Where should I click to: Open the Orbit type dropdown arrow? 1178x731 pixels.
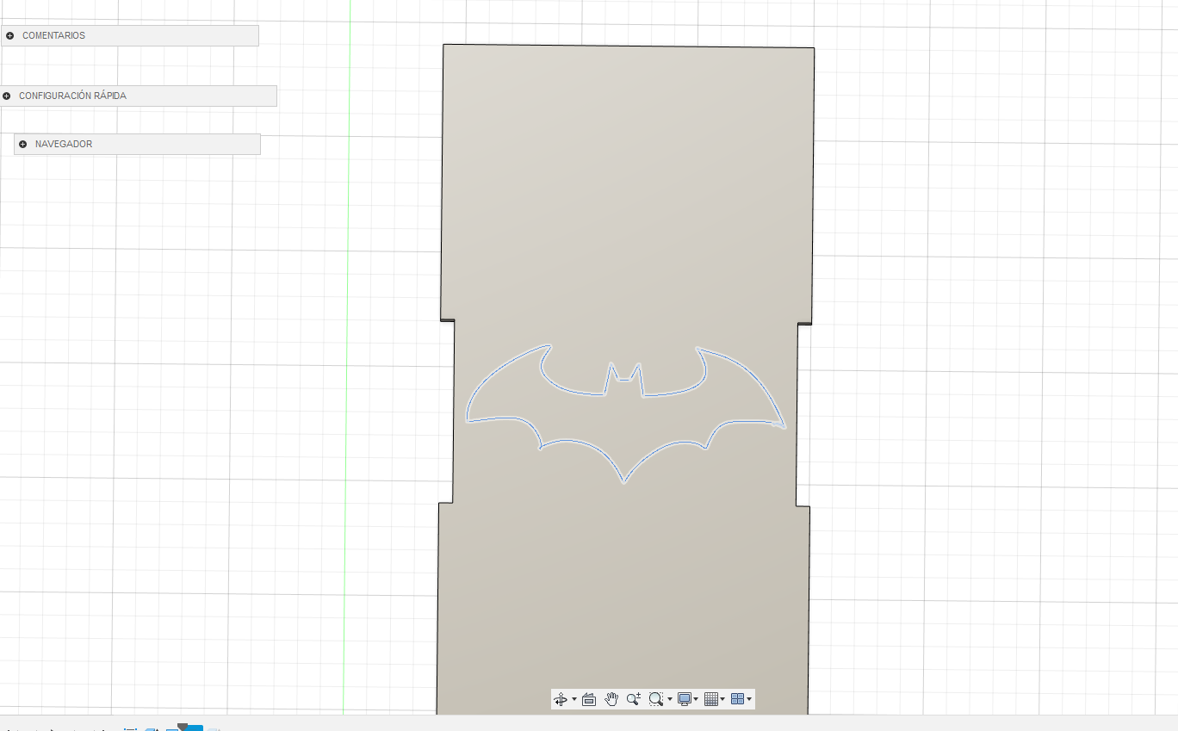tap(574, 699)
